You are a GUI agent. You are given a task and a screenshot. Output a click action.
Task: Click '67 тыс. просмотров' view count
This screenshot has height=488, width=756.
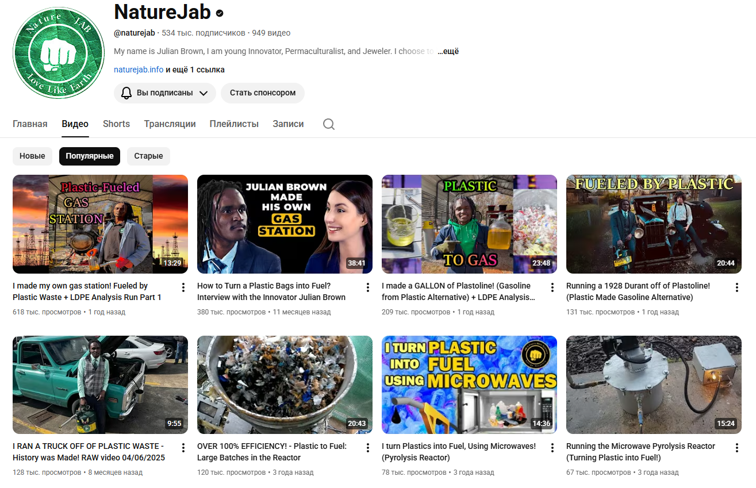pos(598,472)
